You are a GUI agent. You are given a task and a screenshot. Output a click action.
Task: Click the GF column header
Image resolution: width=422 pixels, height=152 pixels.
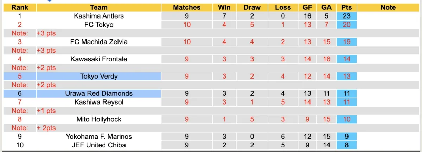(x=308, y=7)
